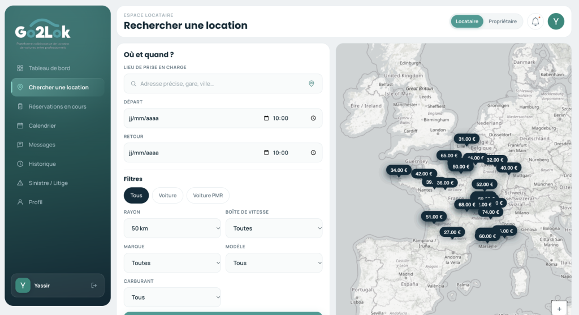Click the logout icon next to Yassir
The image size is (579, 315).
(94, 286)
